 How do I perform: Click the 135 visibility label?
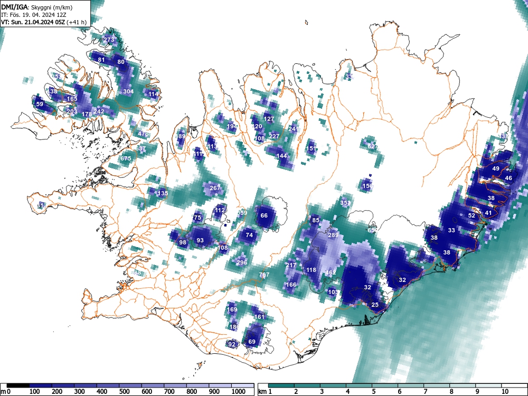point(163,193)
